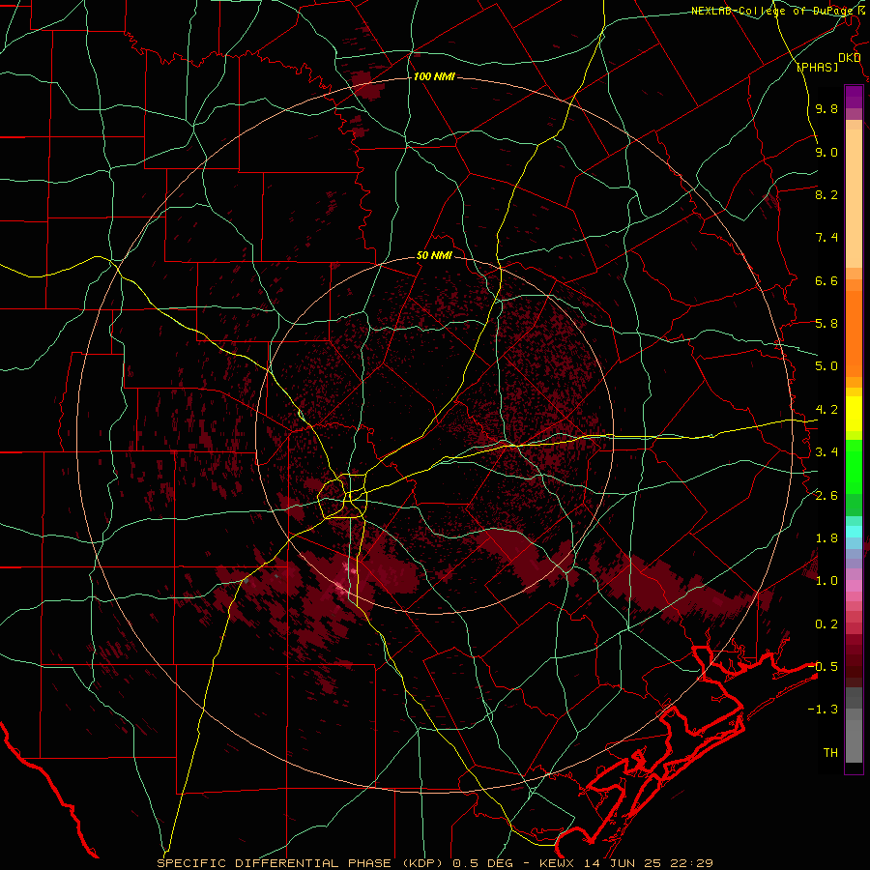870x870 pixels.
Task: Click the 1.8 scale value
Action: 826,538
